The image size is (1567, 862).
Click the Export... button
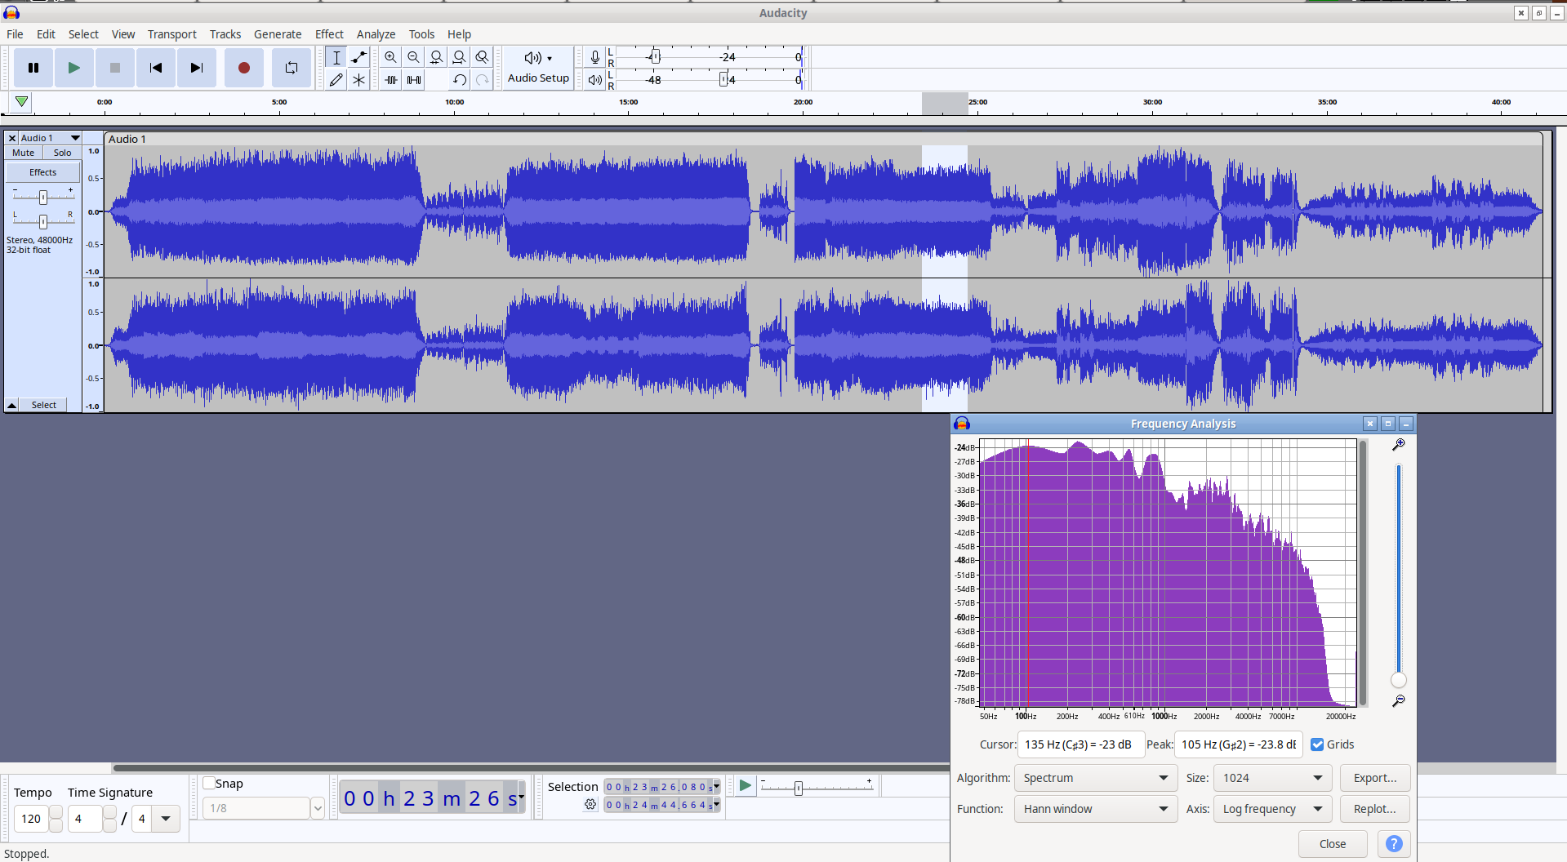pos(1375,778)
